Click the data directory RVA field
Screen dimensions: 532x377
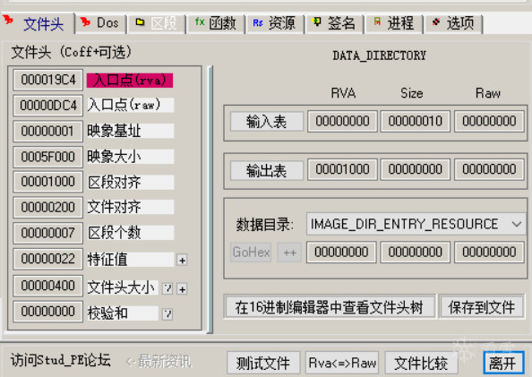(x=341, y=253)
